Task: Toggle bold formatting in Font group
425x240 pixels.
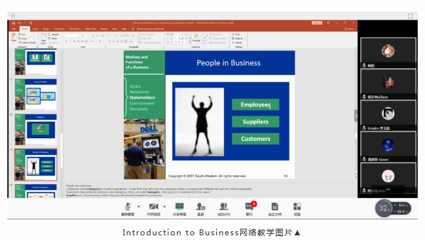Action: pos(66,41)
